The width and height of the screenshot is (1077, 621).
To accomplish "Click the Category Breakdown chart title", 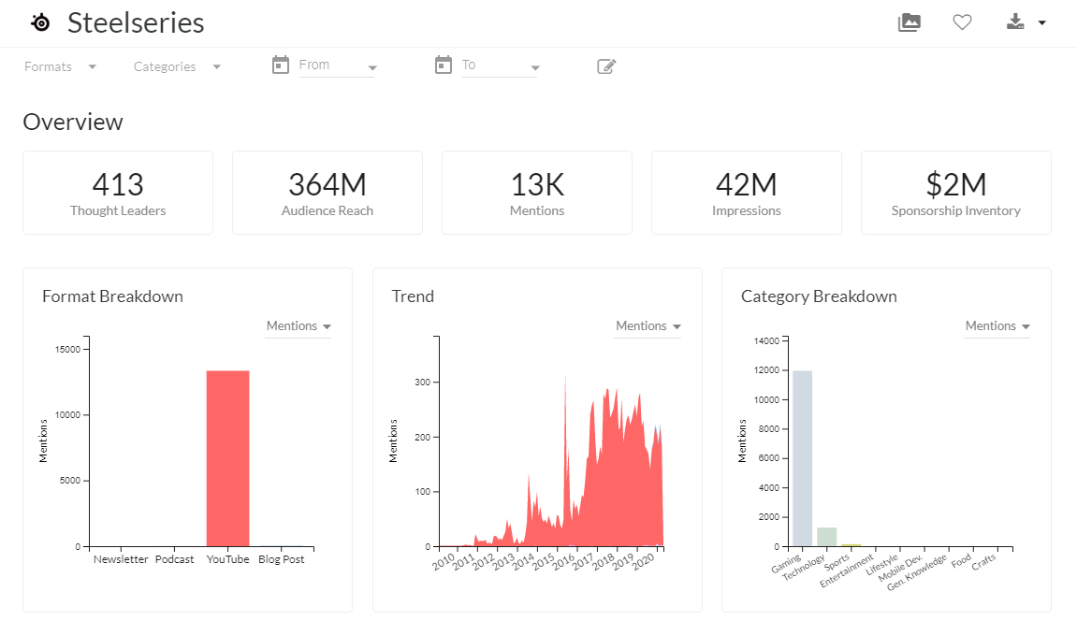I will pyautogui.click(x=819, y=296).
